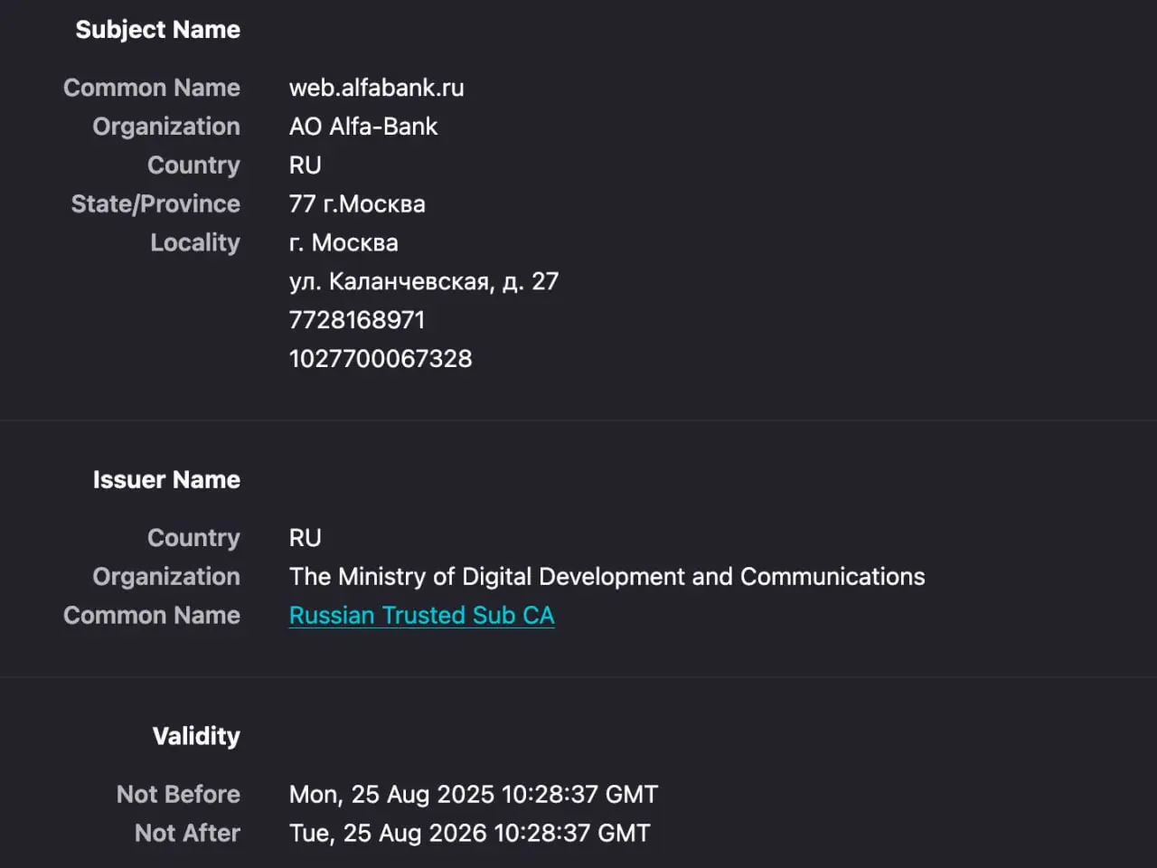1157x868 pixels.
Task: Click the Locality value г. Москва
Action: point(343,243)
